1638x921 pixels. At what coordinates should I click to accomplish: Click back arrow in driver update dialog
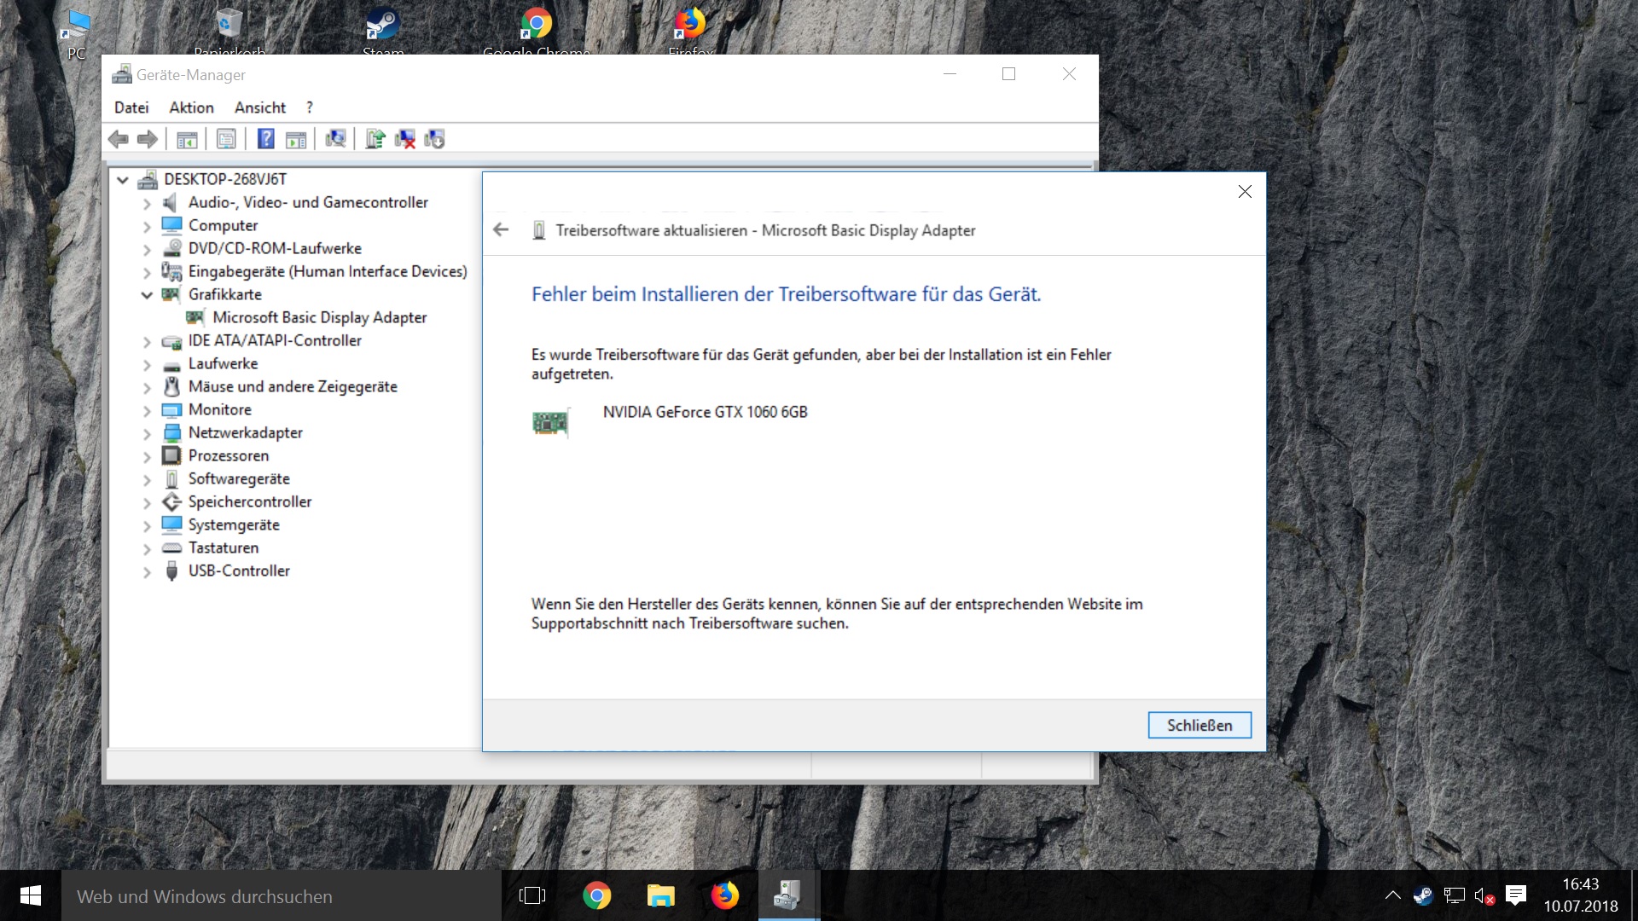click(501, 229)
